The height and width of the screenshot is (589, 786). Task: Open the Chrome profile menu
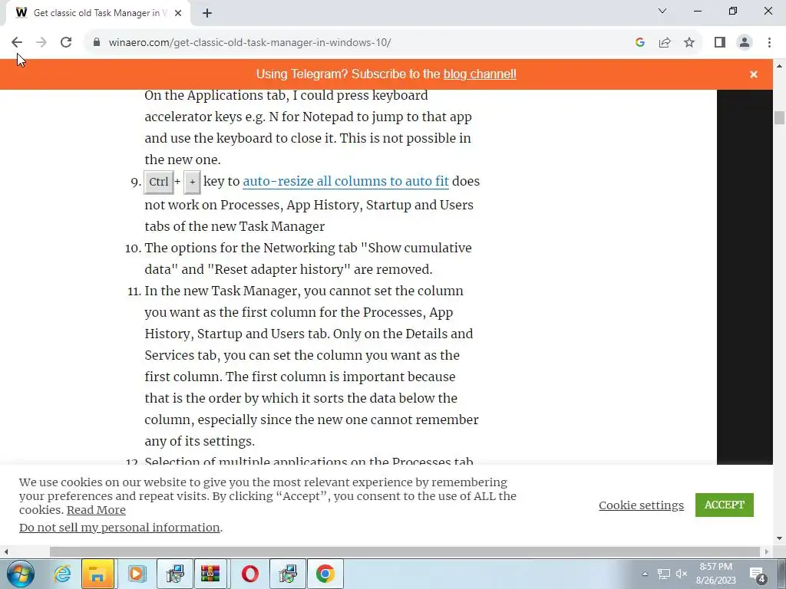tap(745, 43)
